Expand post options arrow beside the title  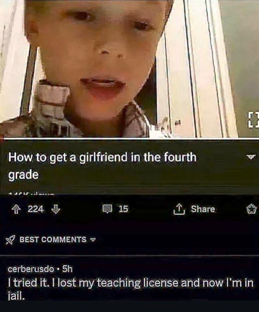[x=251, y=157]
